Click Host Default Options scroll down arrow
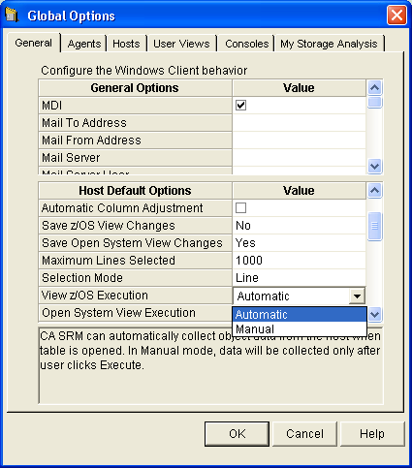Image resolution: width=412 pixels, height=468 pixels. click(x=374, y=314)
